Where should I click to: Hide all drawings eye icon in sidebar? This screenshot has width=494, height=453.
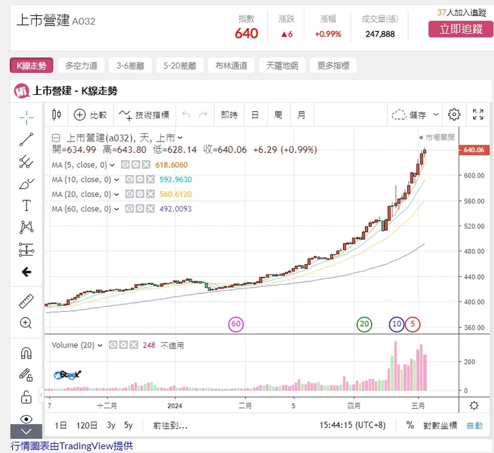point(26,419)
